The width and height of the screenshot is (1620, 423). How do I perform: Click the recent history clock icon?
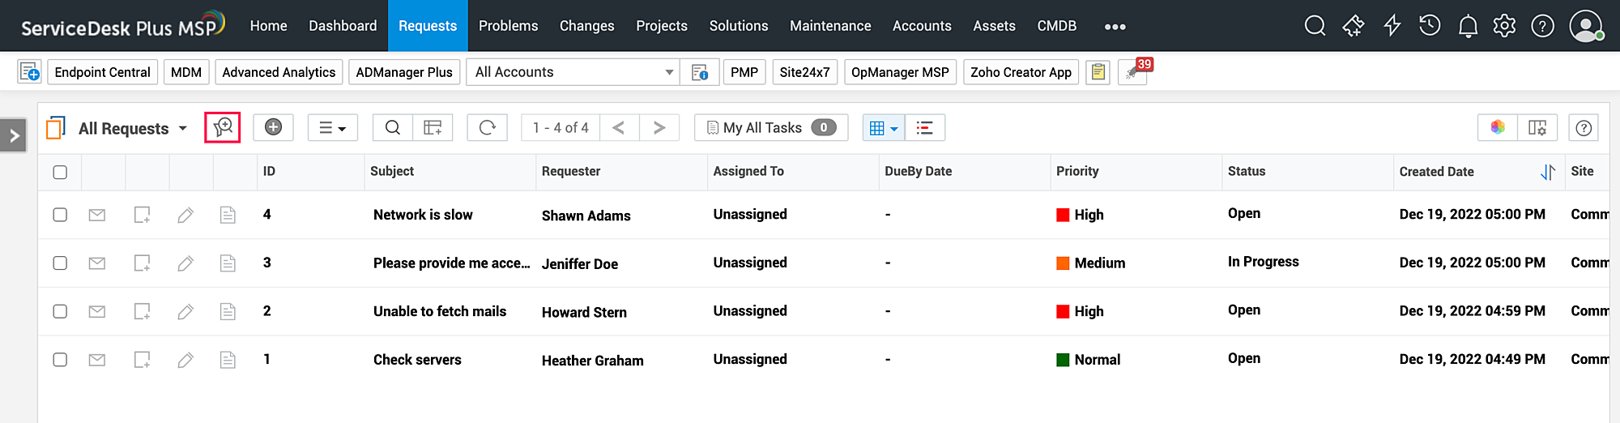(1430, 26)
